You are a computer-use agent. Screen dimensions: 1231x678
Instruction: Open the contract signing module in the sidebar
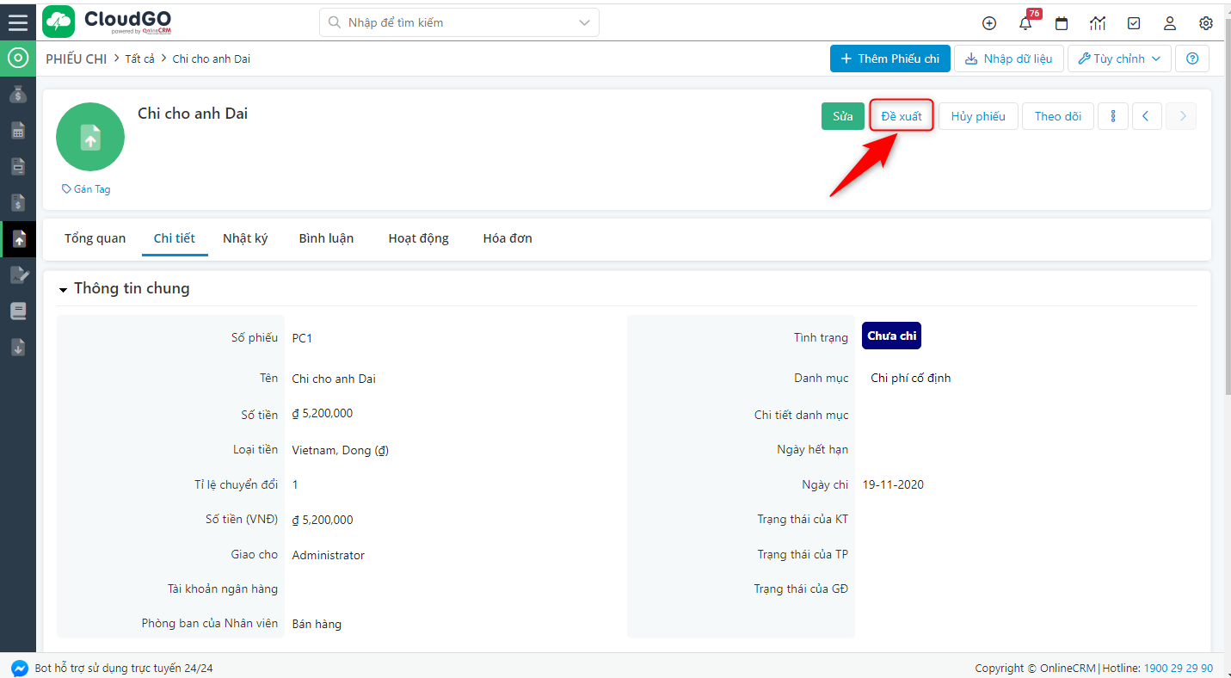click(x=17, y=274)
